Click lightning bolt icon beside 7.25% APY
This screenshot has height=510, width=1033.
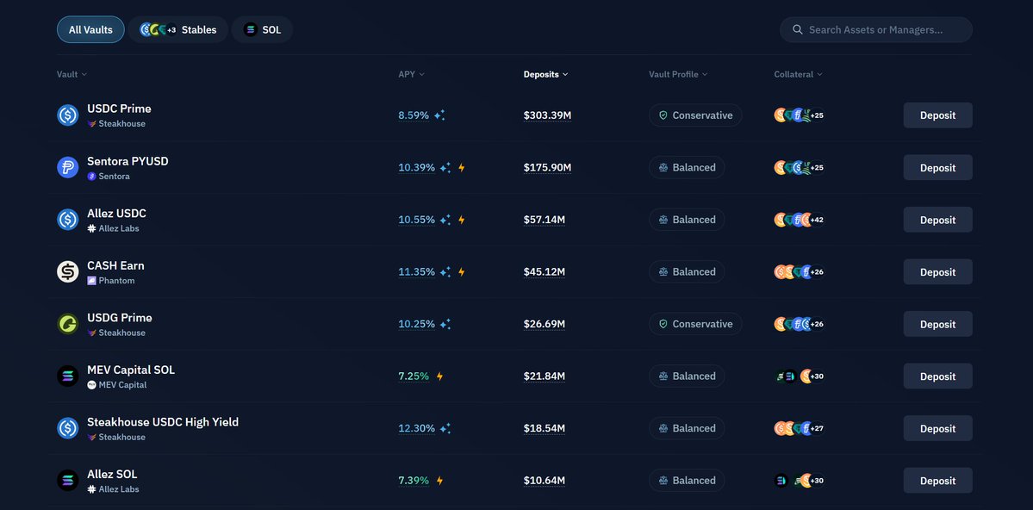coord(439,376)
